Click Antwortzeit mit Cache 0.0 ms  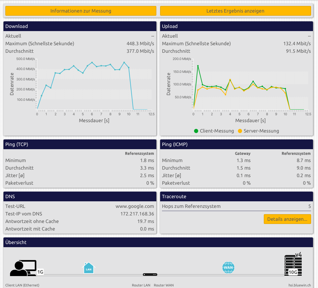point(147,229)
